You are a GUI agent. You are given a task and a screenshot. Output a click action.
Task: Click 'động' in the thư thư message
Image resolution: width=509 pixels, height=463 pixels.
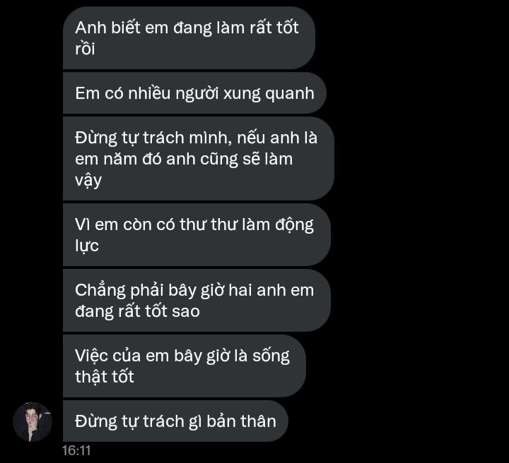294,225
